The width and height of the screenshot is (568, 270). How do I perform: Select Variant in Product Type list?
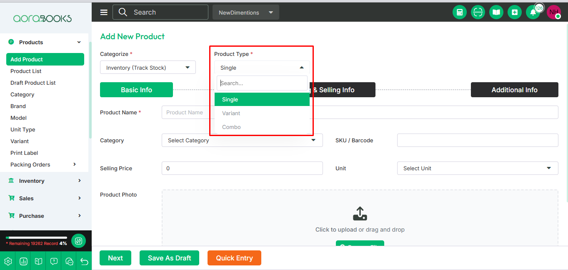click(262, 113)
